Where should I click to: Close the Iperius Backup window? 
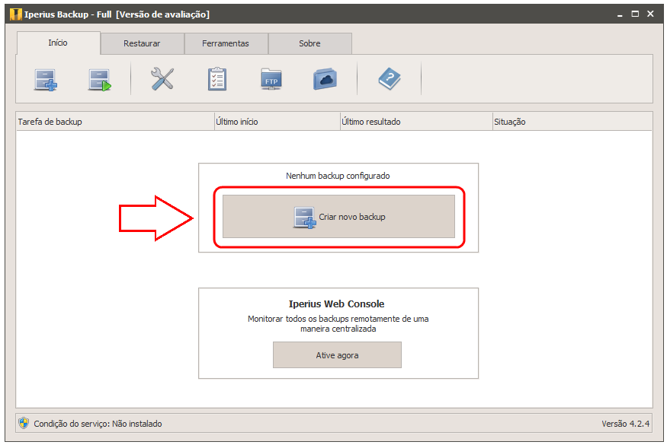[x=650, y=14]
